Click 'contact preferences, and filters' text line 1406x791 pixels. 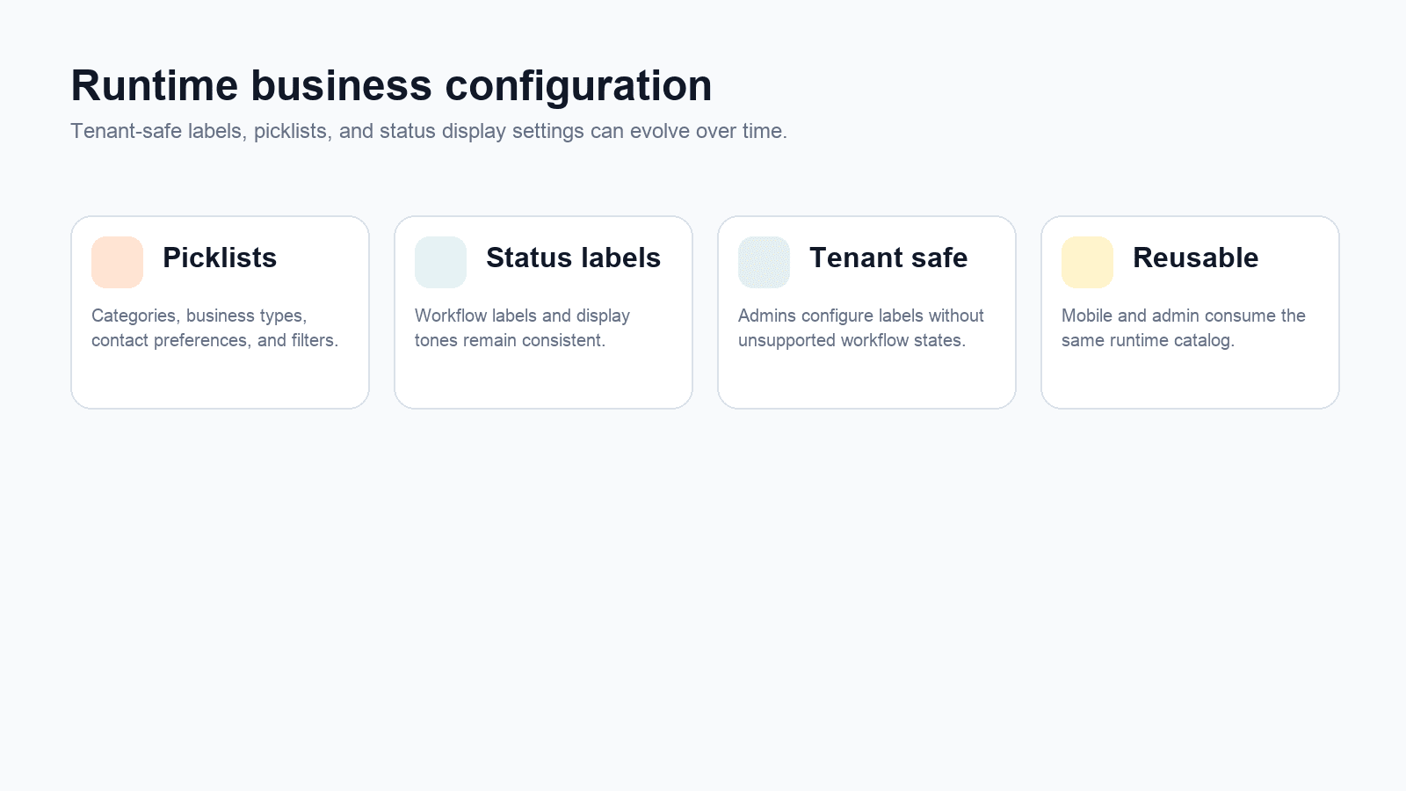(x=214, y=340)
